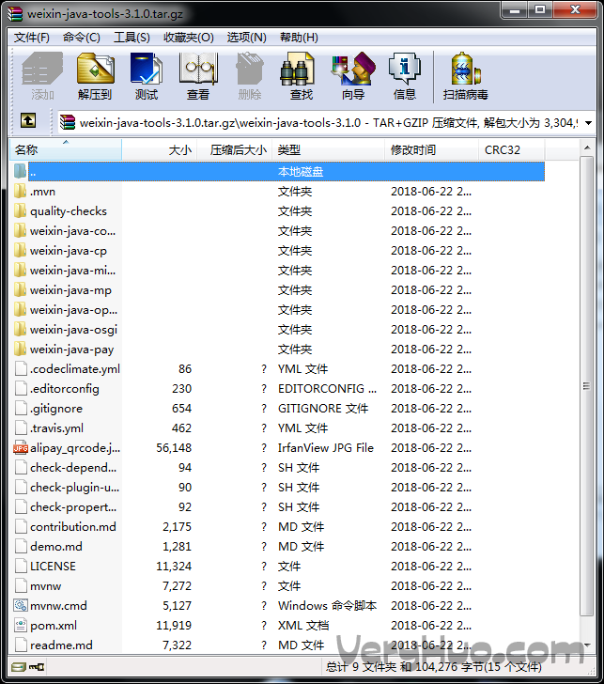Go up one level arrow button
The image size is (604, 684).
(x=28, y=121)
